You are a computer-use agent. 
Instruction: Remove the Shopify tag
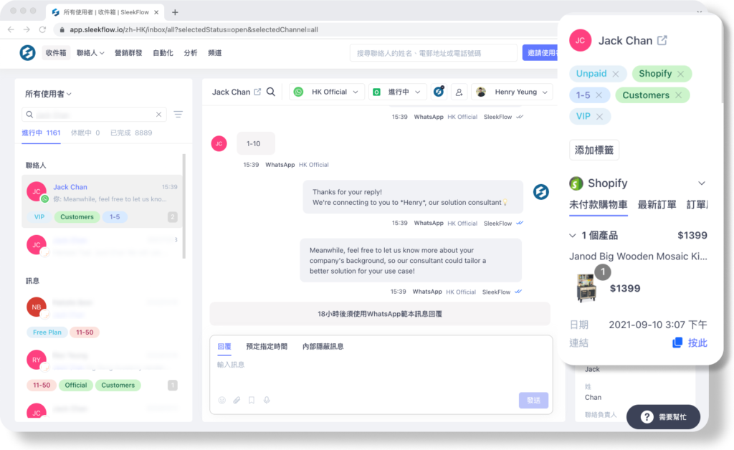[680, 74]
